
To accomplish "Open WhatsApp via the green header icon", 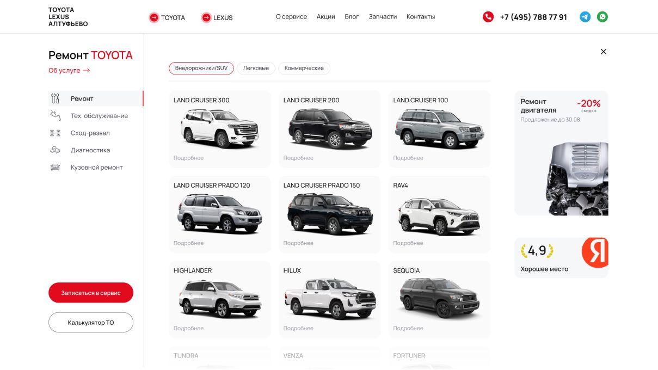I will point(601,17).
